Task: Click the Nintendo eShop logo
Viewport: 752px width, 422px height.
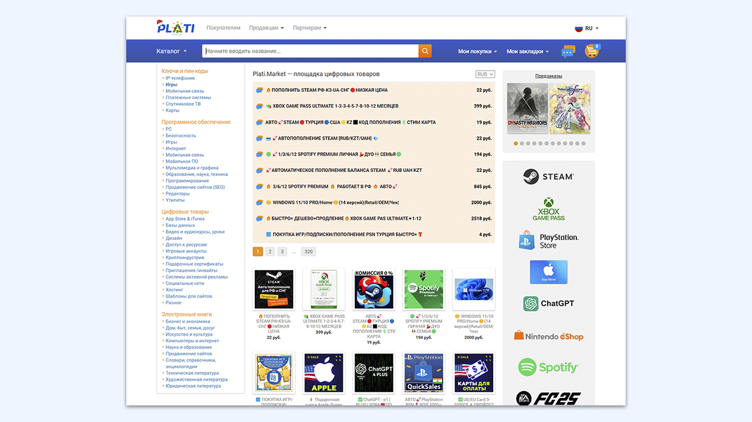Action: (x=548, y=336)
